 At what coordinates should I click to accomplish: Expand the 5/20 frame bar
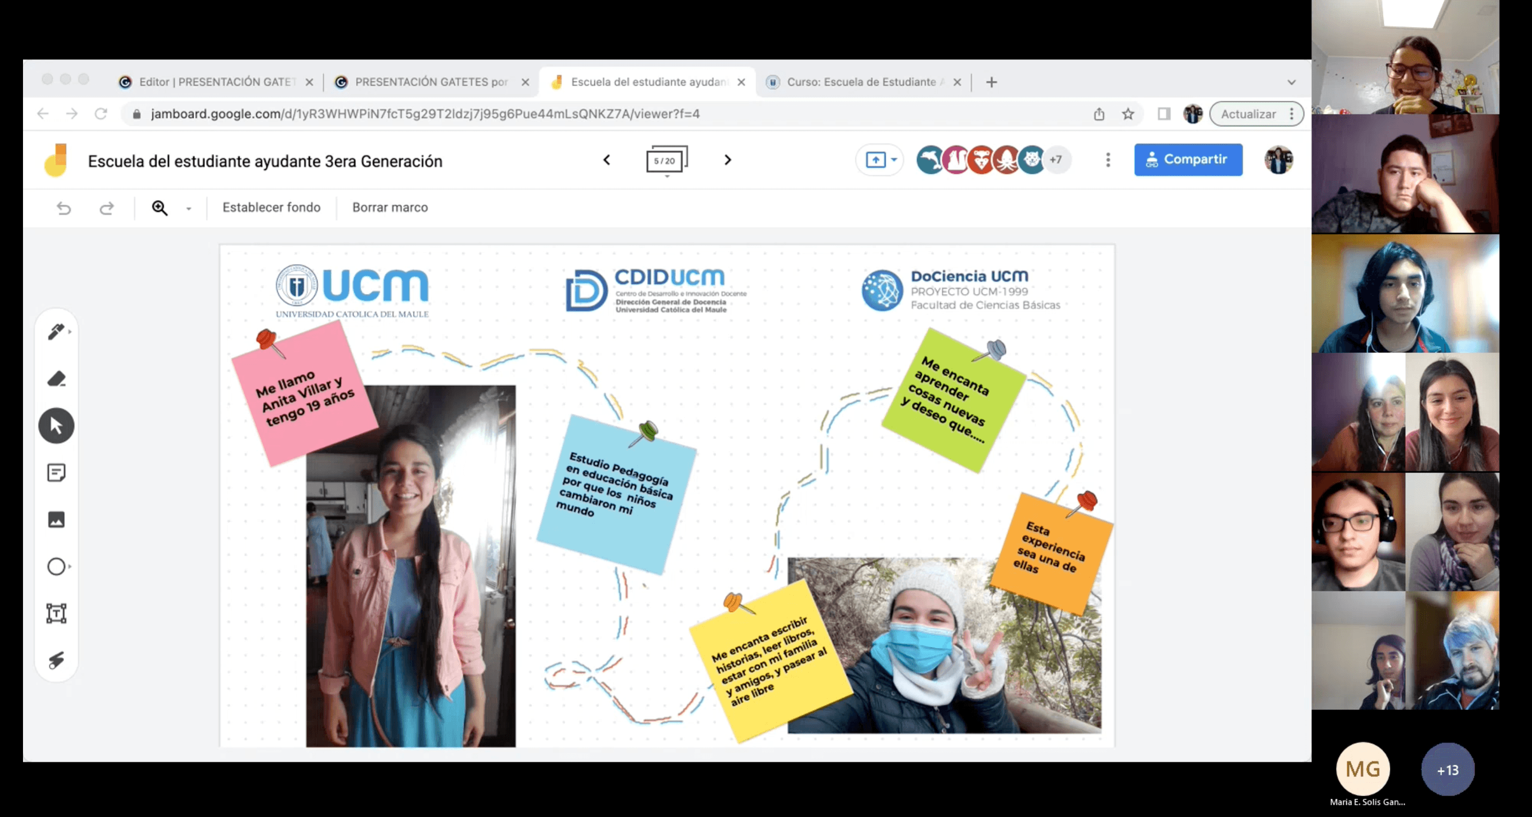tap(666, 160)
